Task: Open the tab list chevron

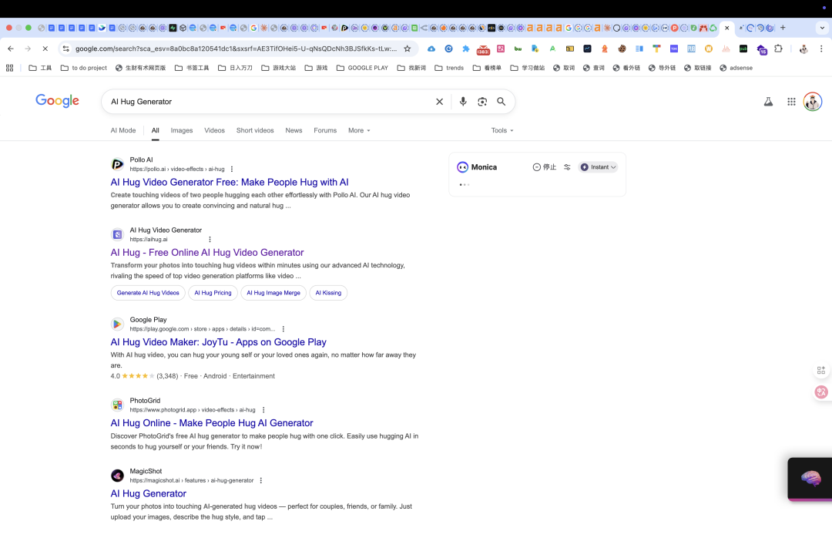Action: [x=822, y=28]
